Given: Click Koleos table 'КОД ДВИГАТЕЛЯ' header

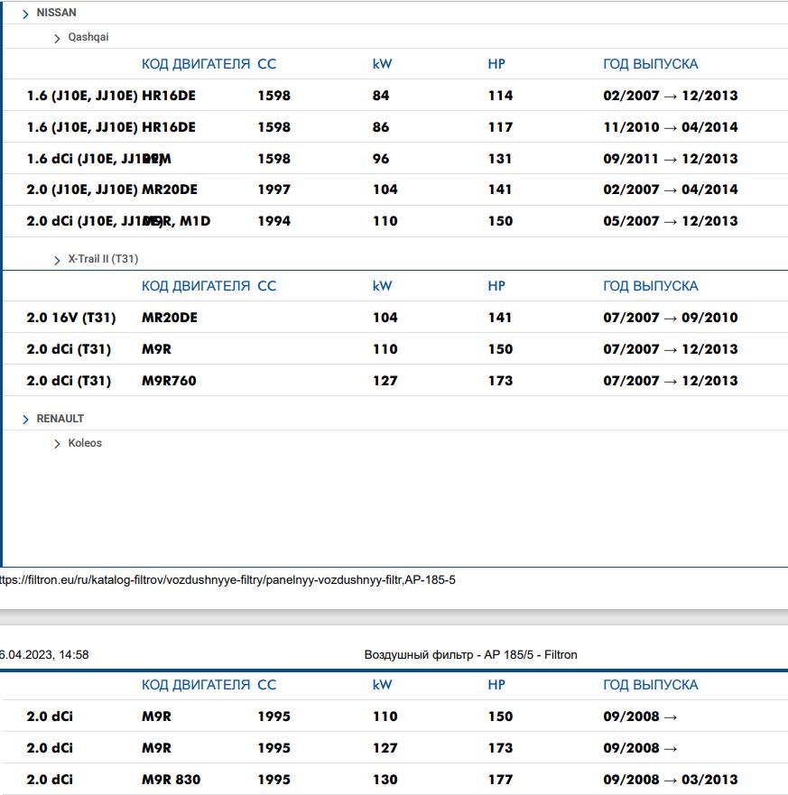Looking at the screenshot, I should click(196, 685).
